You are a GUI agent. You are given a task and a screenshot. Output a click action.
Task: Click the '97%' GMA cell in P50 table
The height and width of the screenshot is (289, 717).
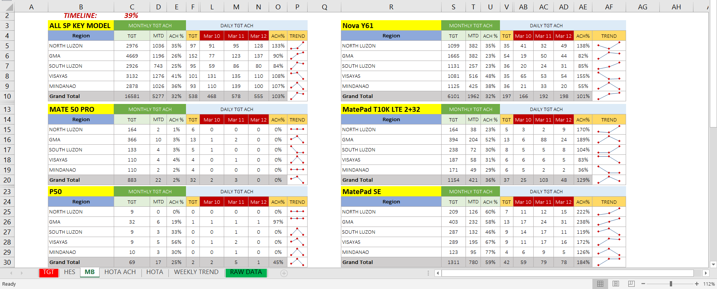(278, 222)
